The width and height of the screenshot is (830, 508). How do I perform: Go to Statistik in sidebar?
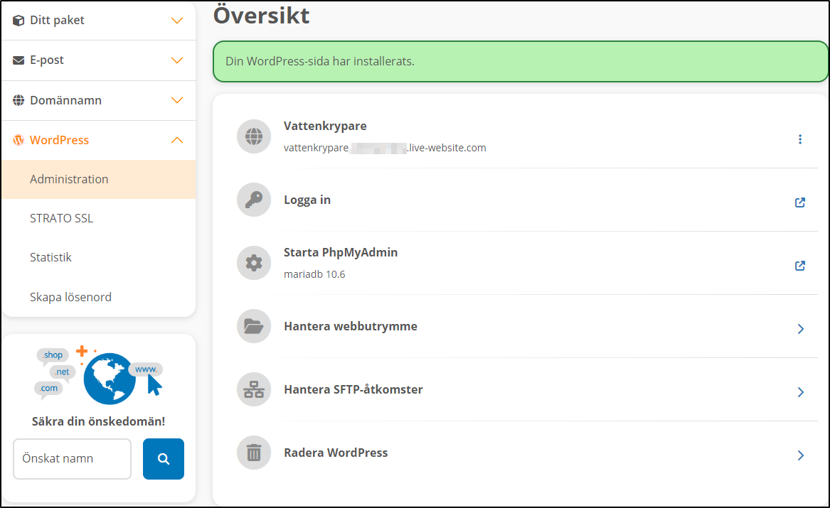[50, 257]
